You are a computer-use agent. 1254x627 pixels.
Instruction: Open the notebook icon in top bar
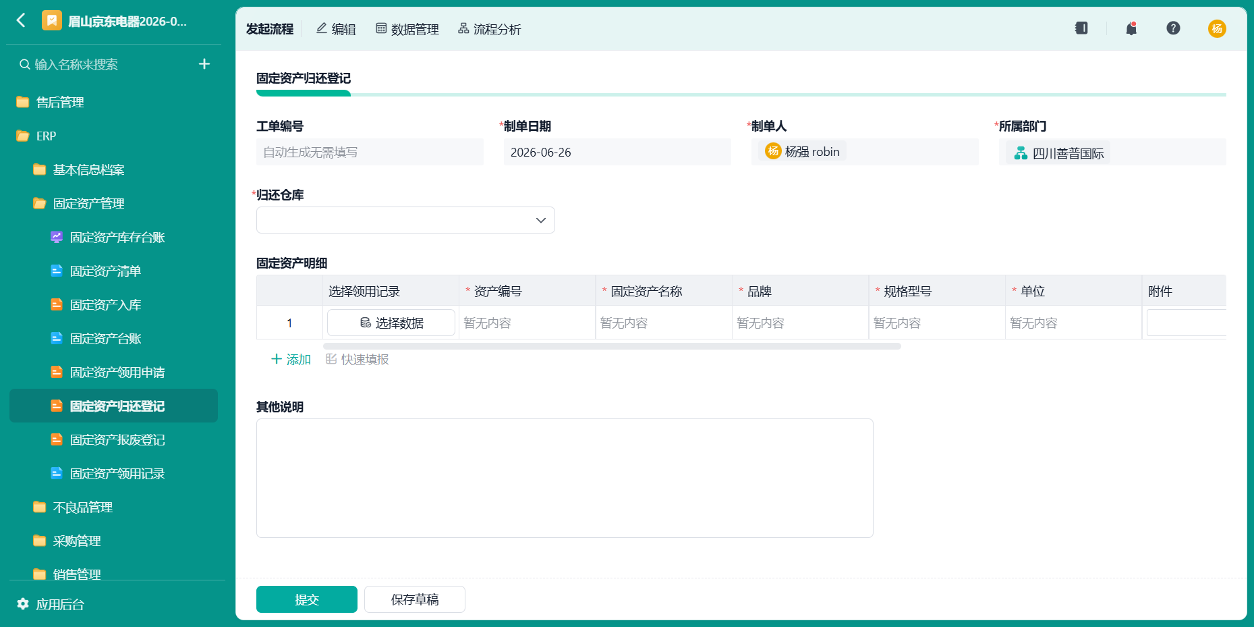click(1081, 28)
